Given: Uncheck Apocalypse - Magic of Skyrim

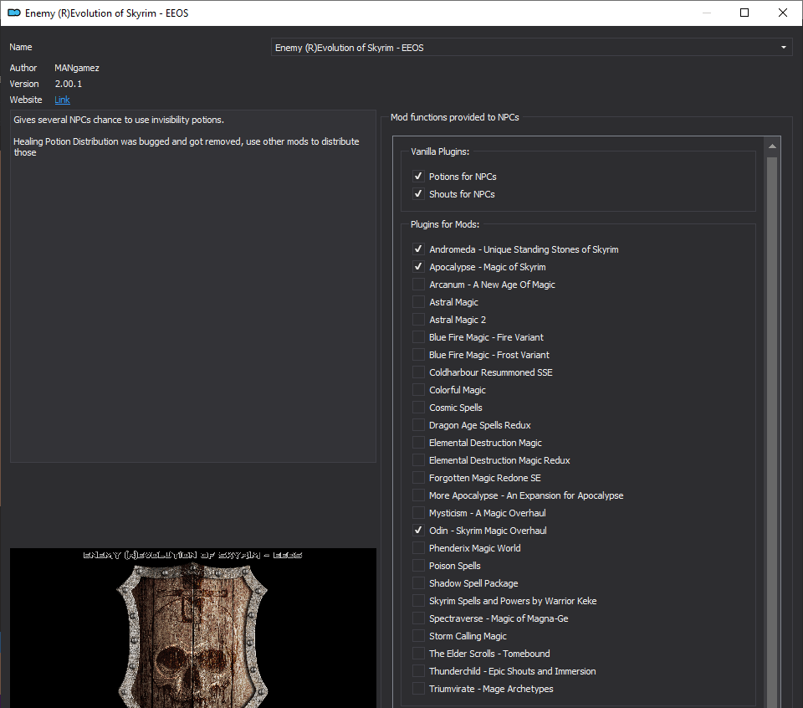Looking at the screenshot, I should click(418, 266).
